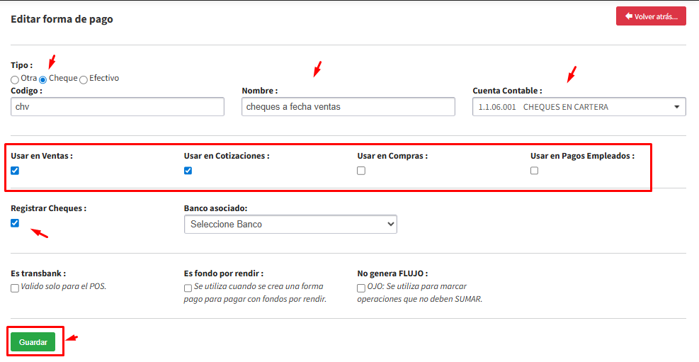
Task: Click the back arrow icon in Volver atrás
Action: [627, 16]
